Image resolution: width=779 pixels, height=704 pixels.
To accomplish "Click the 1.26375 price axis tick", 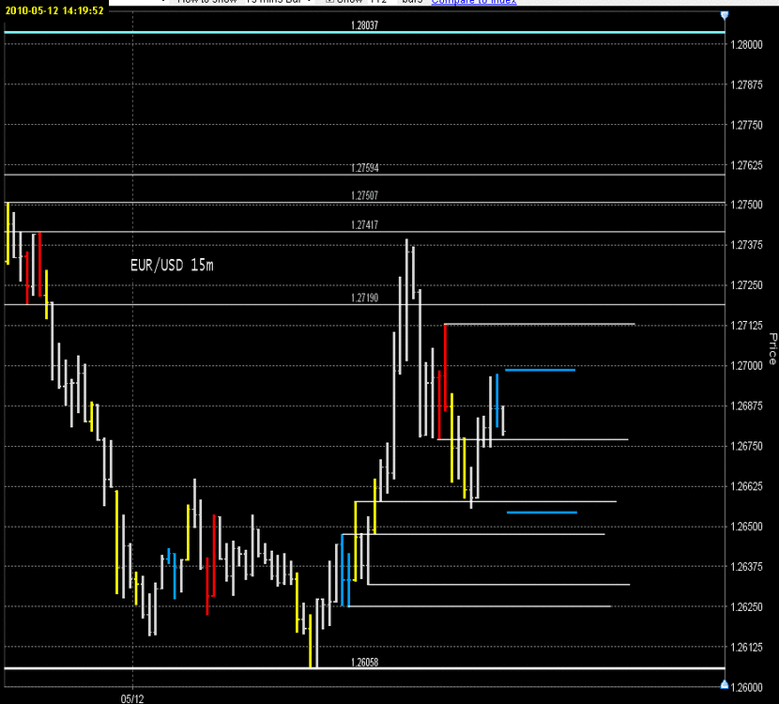I will point(746,566).
